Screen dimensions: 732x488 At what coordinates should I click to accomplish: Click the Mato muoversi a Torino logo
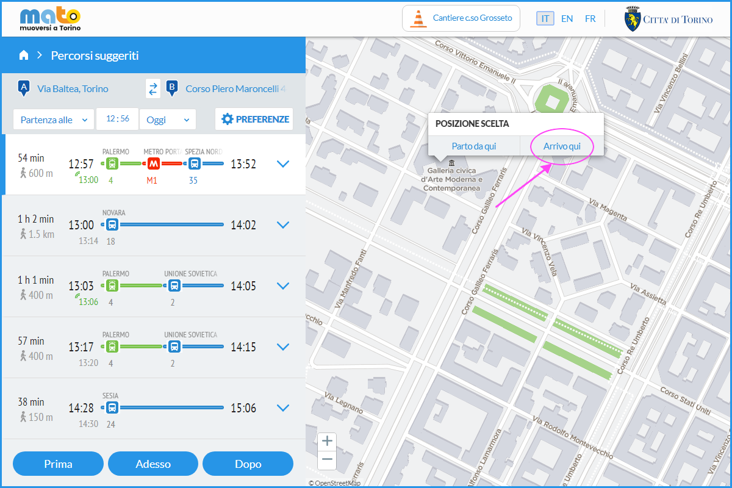50,19
